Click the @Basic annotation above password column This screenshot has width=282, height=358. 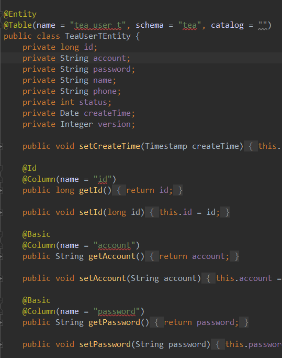[x=37, y=300]
